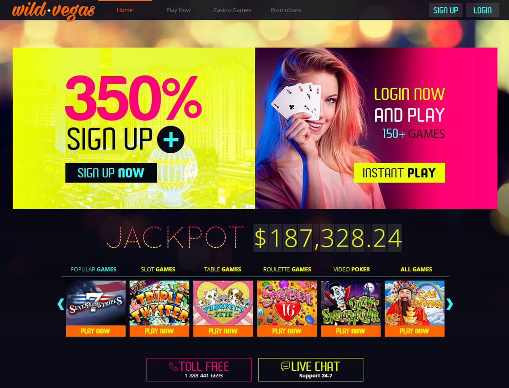Go to Casino Games in the navigation

[232, 10]
